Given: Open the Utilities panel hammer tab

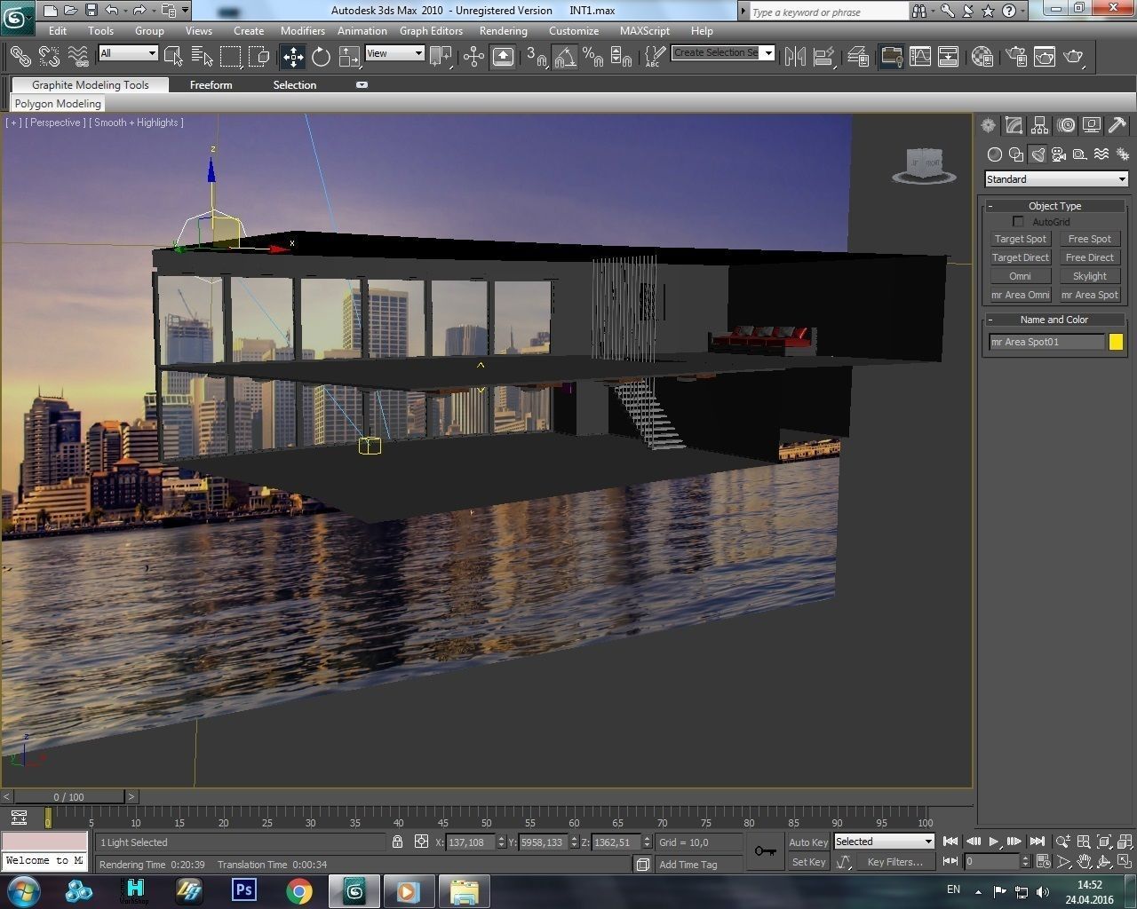Looking at the screenshot, I should (1117, 126).
